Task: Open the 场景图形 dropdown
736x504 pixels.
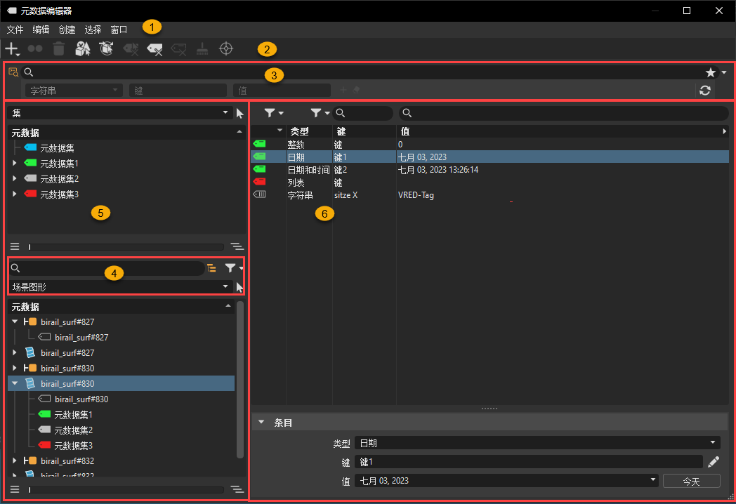Action: 120,286
